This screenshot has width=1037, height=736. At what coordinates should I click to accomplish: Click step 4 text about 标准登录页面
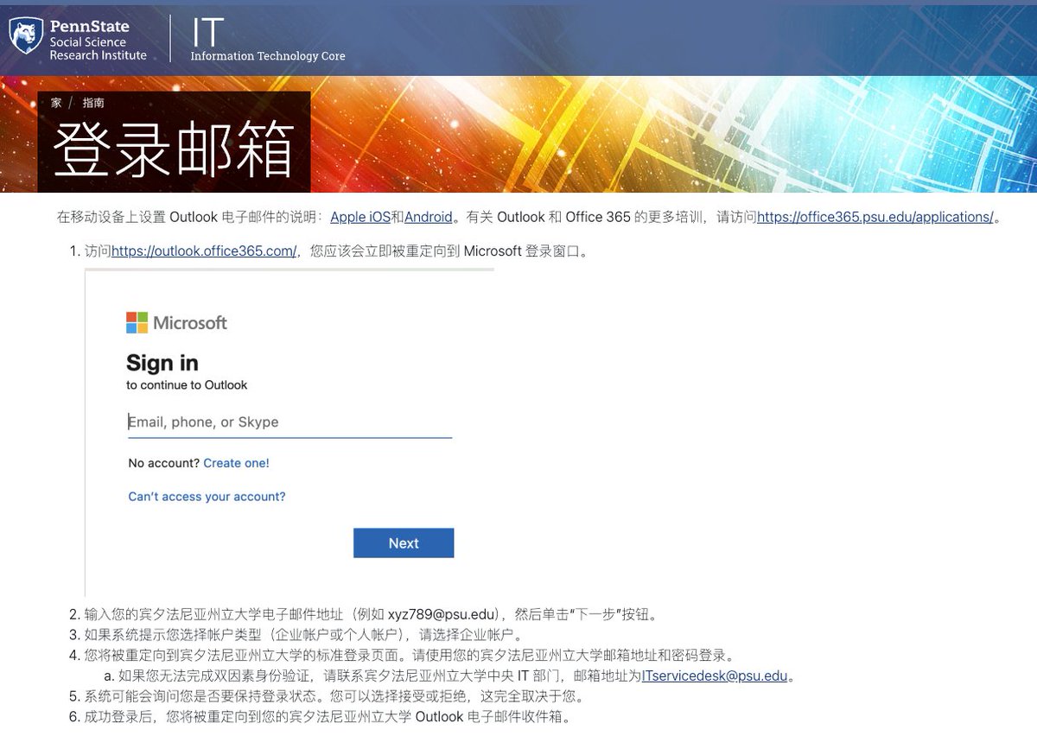coord(410,656)
